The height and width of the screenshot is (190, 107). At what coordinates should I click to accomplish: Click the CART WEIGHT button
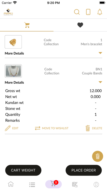point(23,170)
